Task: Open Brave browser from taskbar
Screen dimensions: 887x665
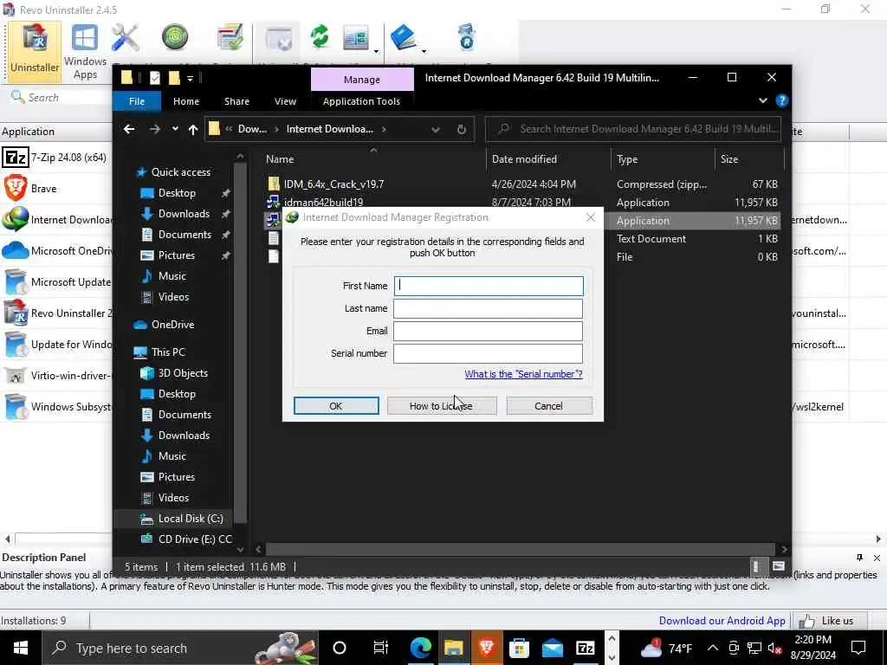Action: 487,648
